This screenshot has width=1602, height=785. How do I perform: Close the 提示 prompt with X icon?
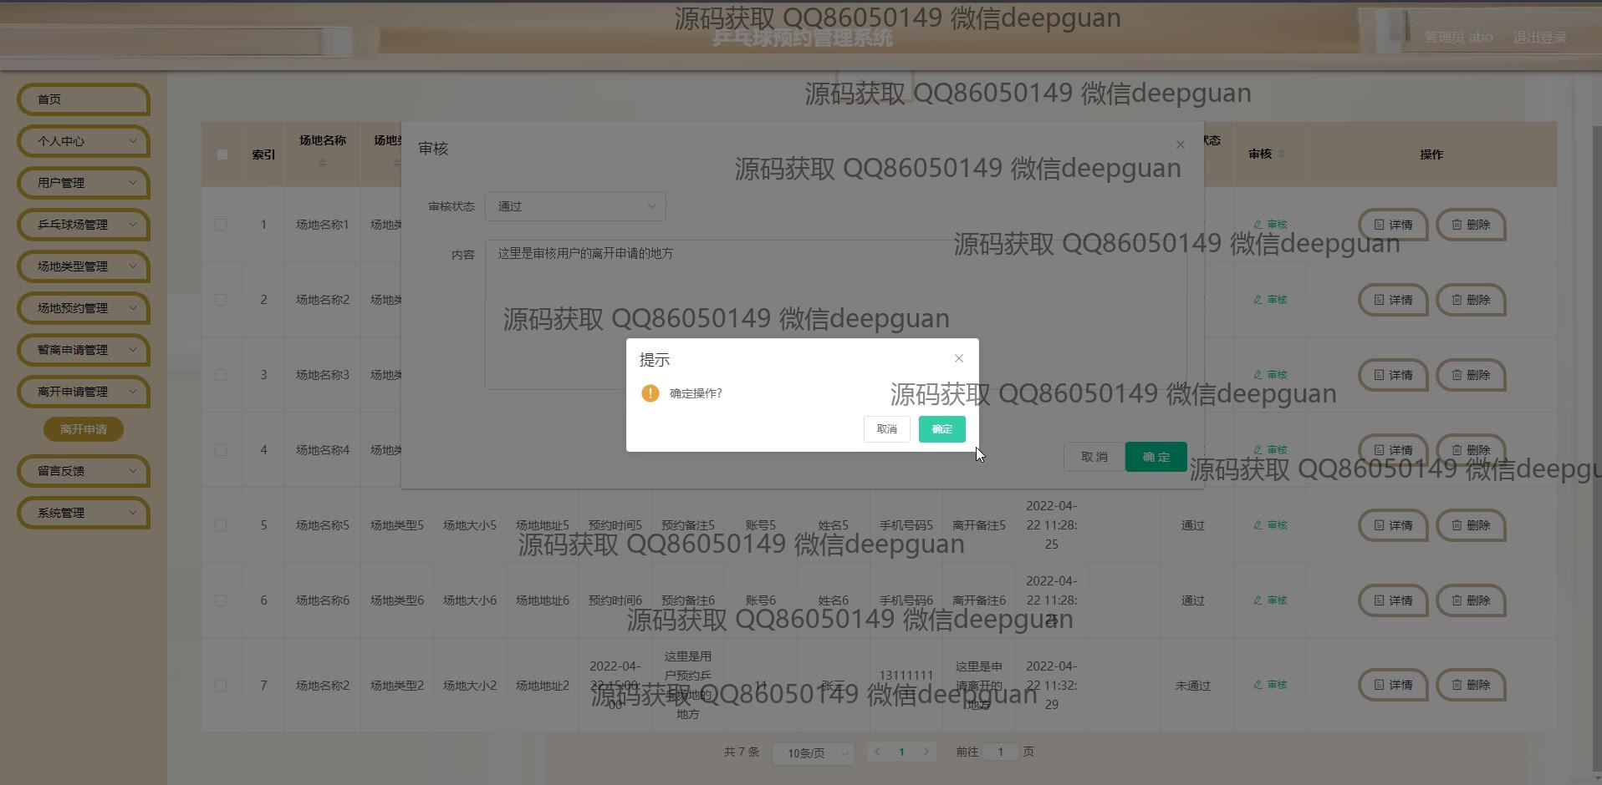point(959,358)
